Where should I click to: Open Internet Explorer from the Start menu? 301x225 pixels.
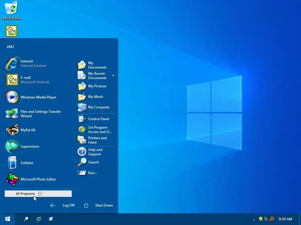pos(39,63)
